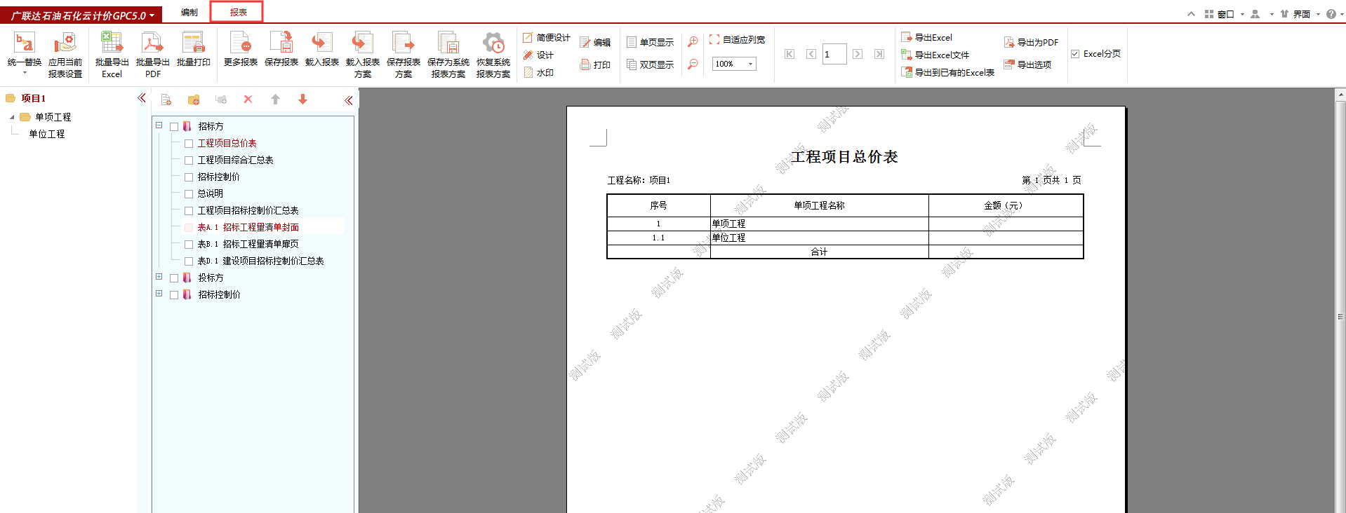
Task: Zoom out with the magnifier minus icon
Action: tap(693, 64)
